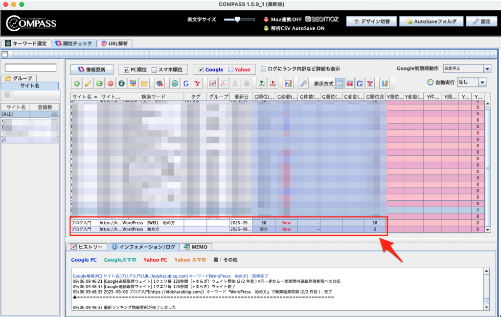Adjust the 表文字サイズ slider
Screen dimensions: 501x317
(237, 20)
